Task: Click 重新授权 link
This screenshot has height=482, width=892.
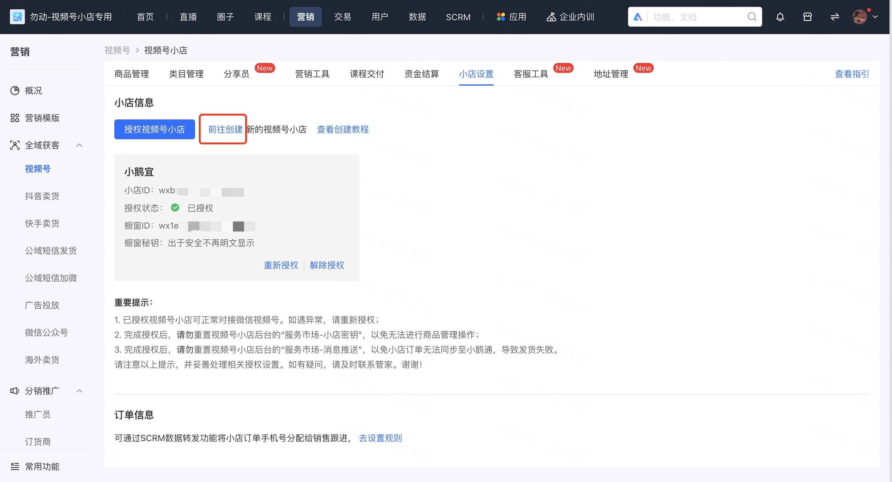Action: pos(281,265)
